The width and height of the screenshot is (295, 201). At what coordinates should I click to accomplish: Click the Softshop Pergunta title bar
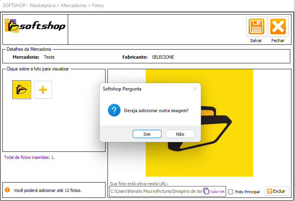tap(146, 89)
